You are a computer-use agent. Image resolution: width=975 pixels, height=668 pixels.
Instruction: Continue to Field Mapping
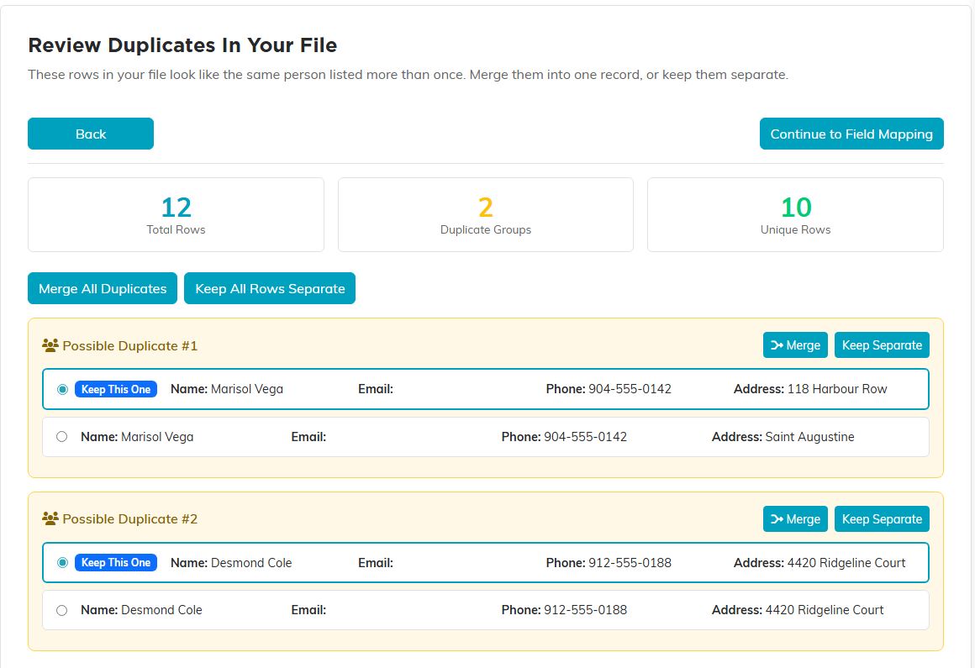851,134
